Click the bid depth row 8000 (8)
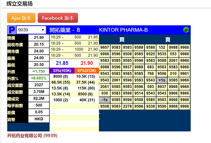211x143 pixels. (x=61, y=76)
